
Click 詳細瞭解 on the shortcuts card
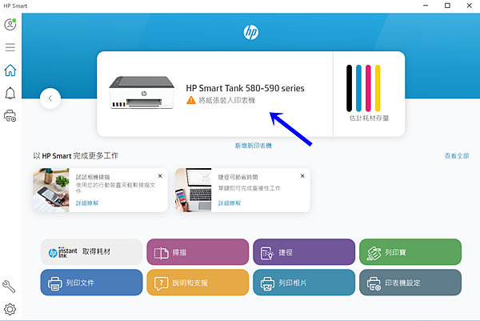[230, 203]
